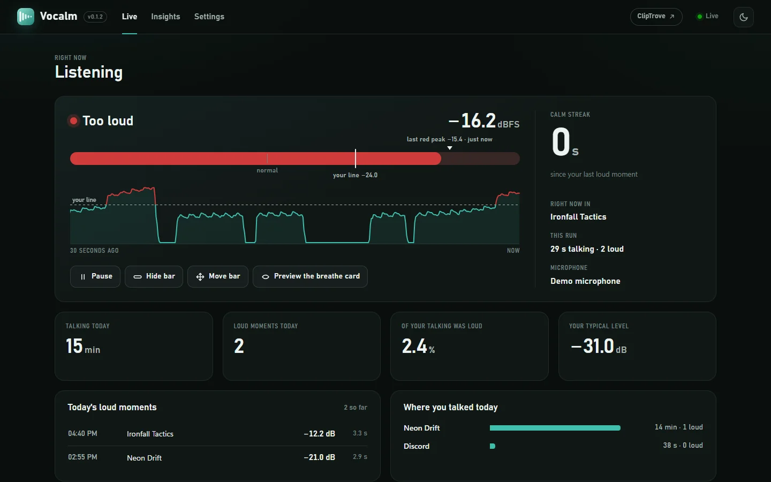Click the Discord talk-time bar

click(493, 446)
